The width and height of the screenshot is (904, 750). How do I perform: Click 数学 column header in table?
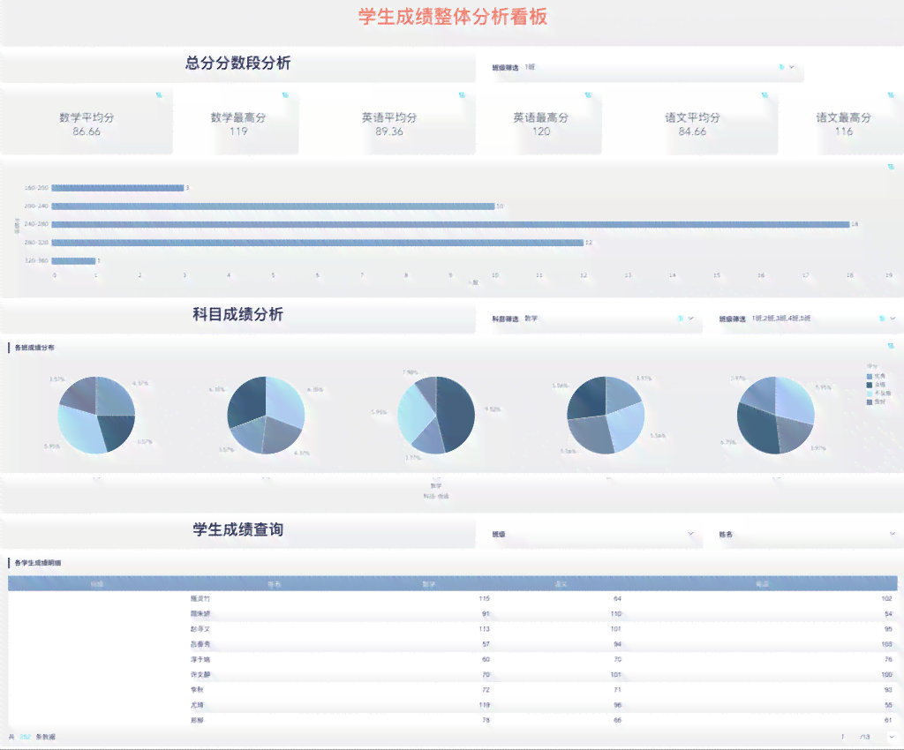pyautogui.click(x=429, y=584)
